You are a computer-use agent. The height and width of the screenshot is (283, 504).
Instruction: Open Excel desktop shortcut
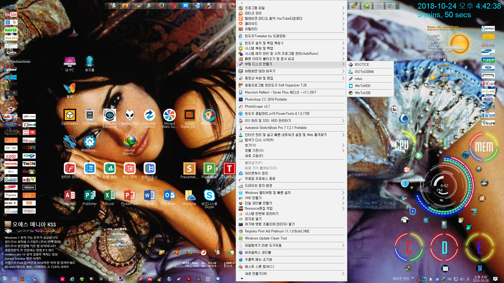pos(109,197)
